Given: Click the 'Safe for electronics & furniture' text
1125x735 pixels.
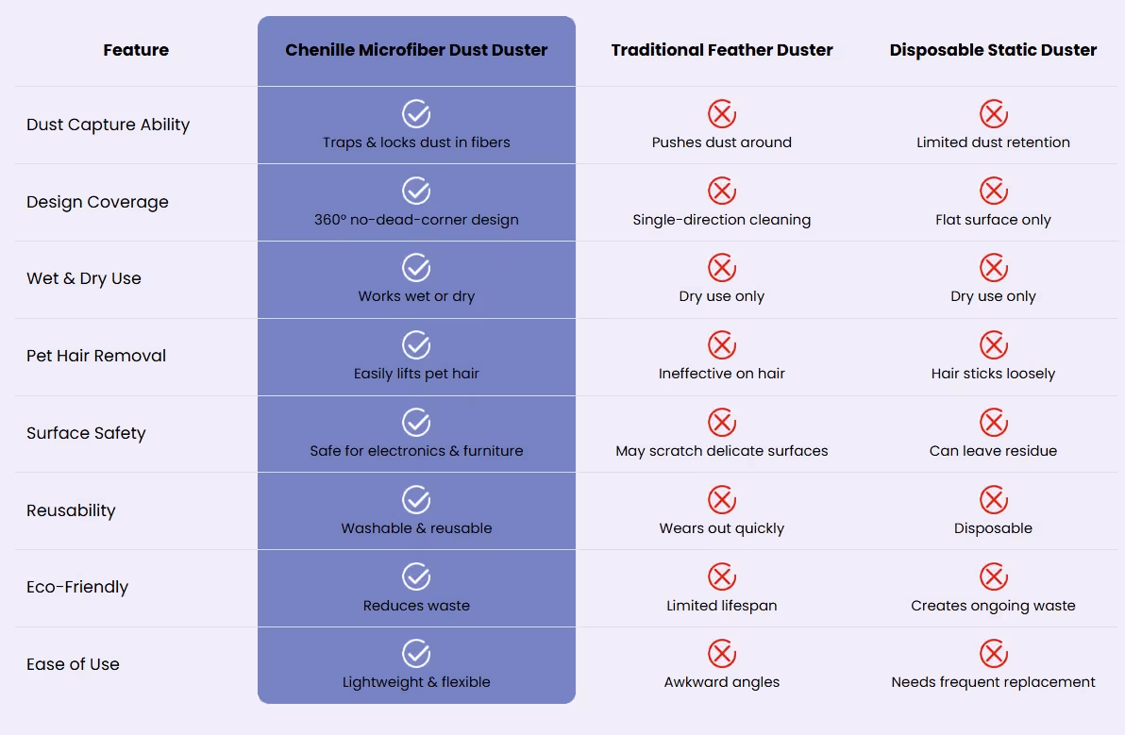Looking at the screenshot, I should point(416,450).
